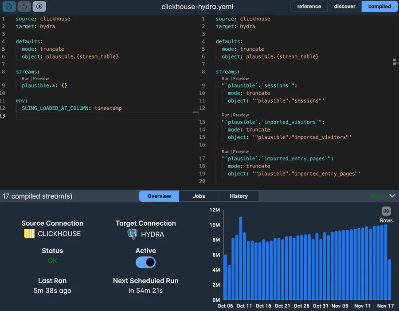
Task: Toggle the Rows eye icon on chart
Action: pos(386,211)
